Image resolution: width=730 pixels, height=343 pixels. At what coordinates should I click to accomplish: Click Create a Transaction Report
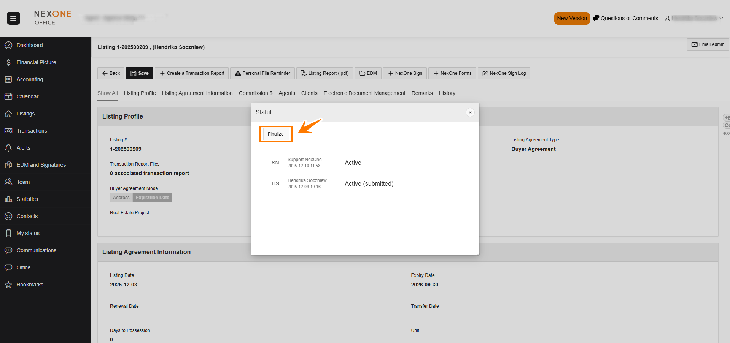[x=192, y=73]
